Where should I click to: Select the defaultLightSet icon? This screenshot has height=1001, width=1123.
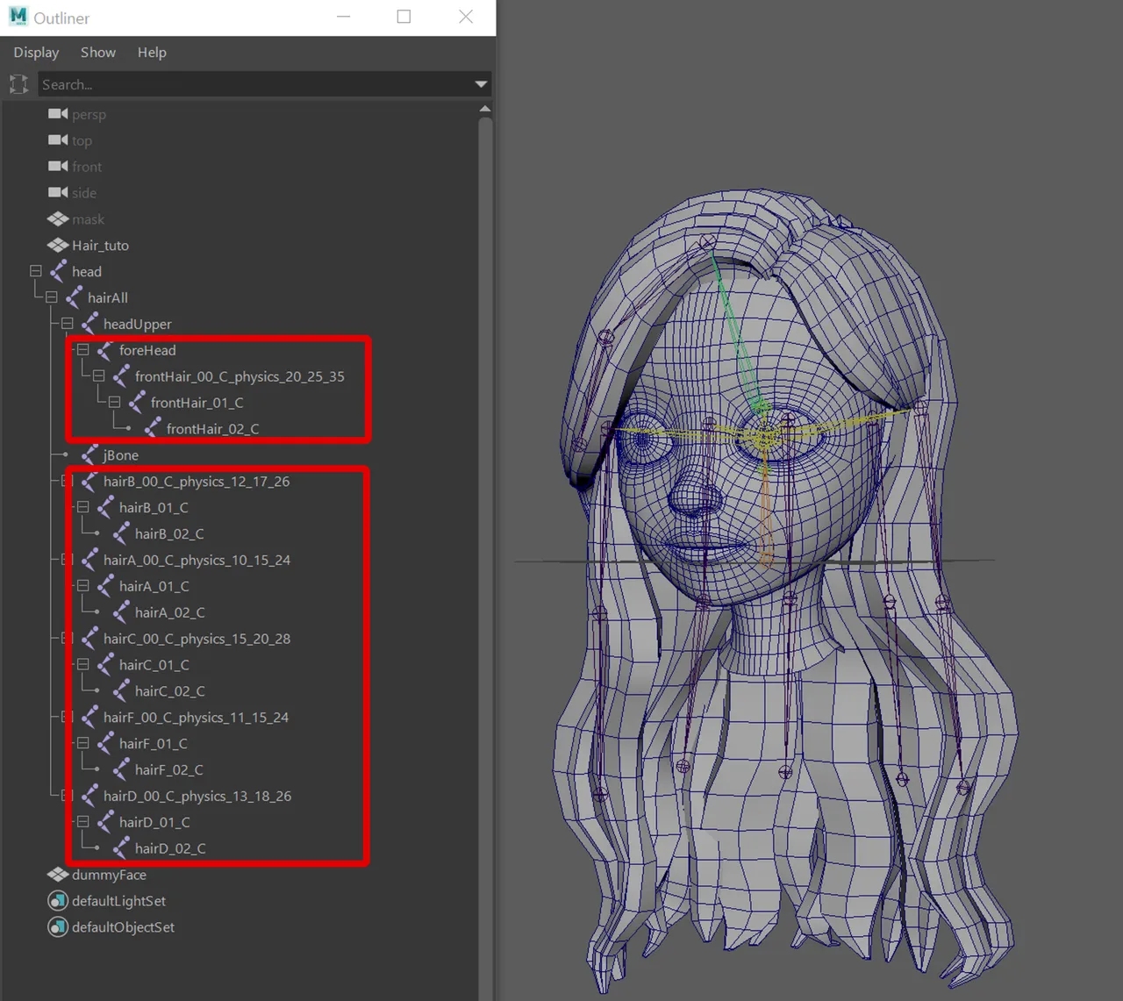coord(57,900)
